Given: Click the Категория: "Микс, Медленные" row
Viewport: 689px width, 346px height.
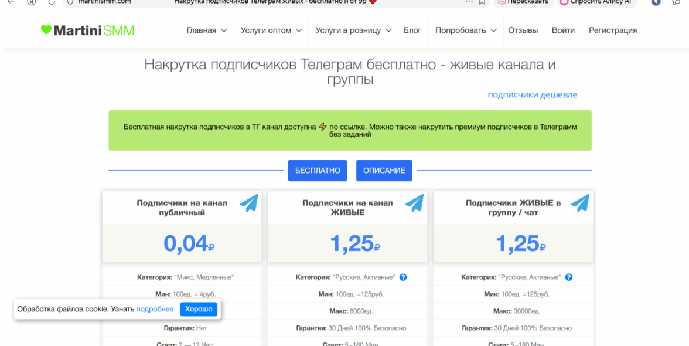Looking at the screenshot, I should tap(182, 277).
